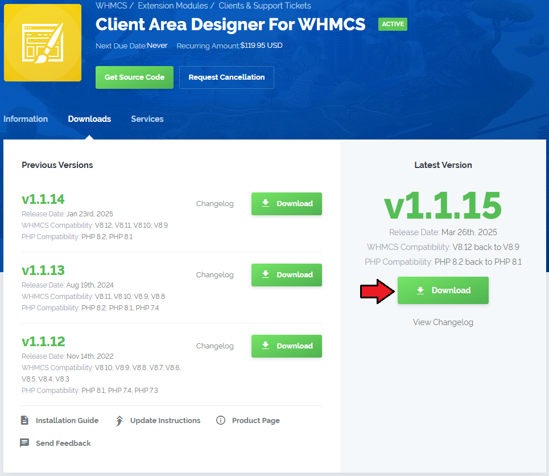Open the Send Feedback link
549x476 pixels.
[63, 443]
